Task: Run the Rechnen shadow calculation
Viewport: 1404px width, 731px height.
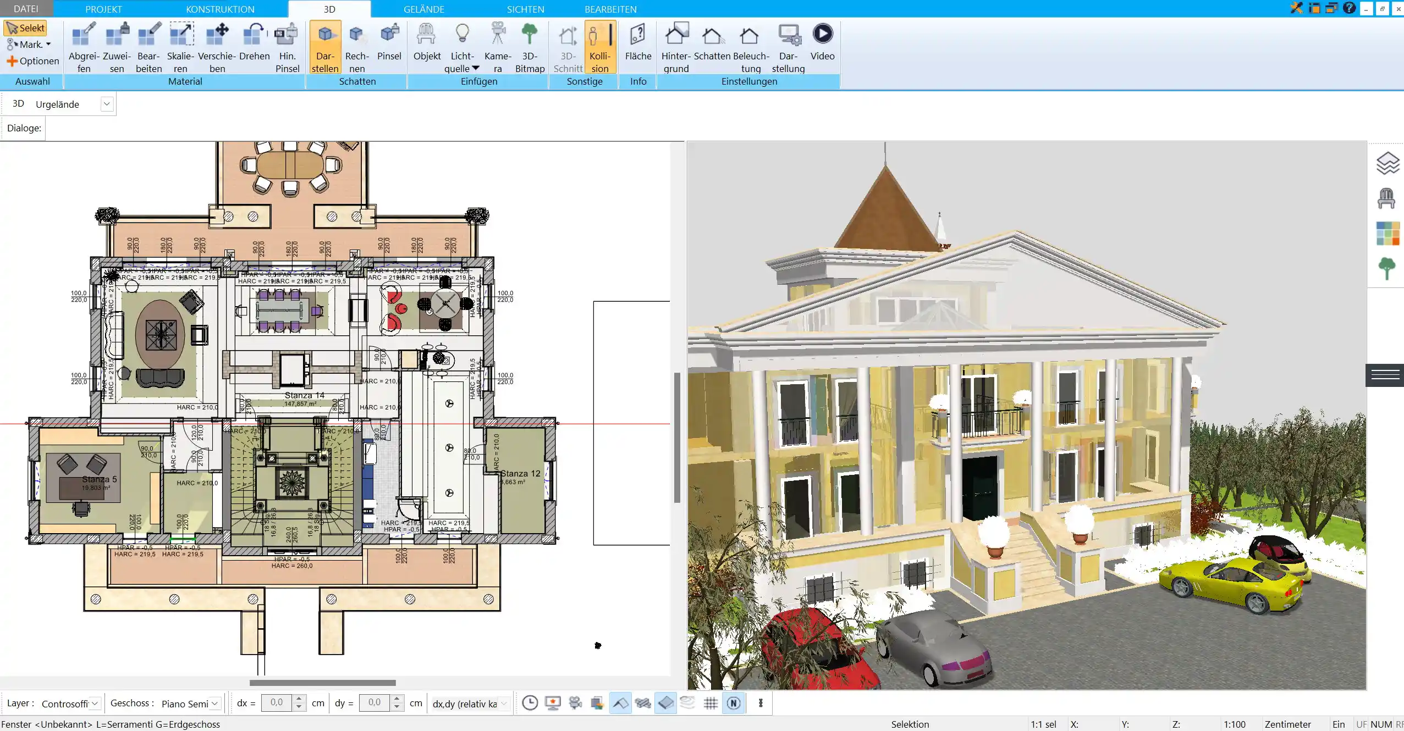Action: 357,47
